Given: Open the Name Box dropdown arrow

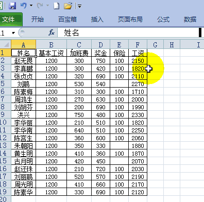Looking at the screenshot, I should tap(13, 32).
